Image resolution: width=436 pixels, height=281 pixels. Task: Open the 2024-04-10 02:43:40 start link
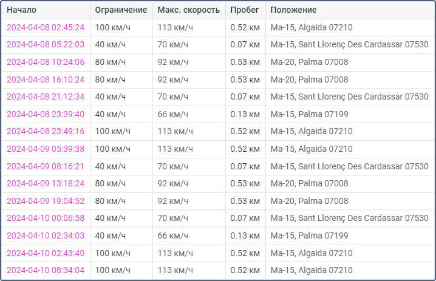(x=46, y=253)
